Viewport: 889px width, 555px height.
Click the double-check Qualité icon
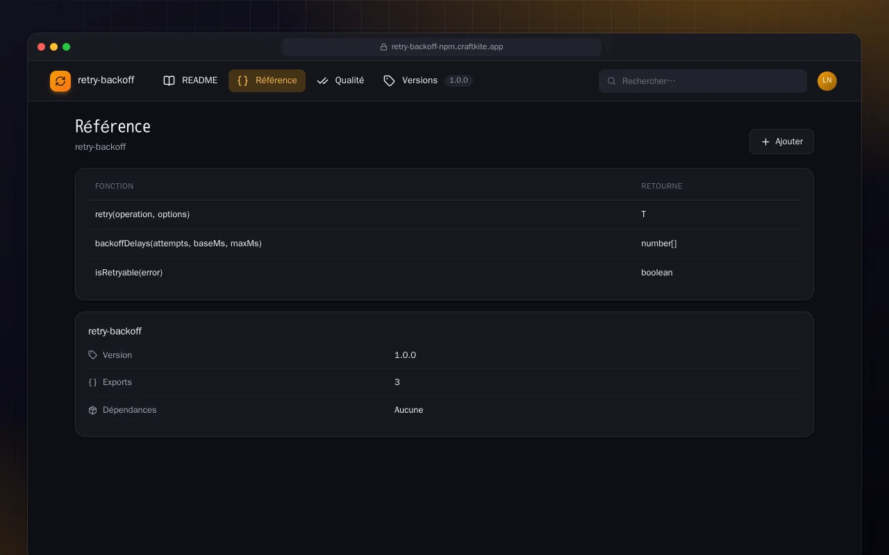coord(322,80)
